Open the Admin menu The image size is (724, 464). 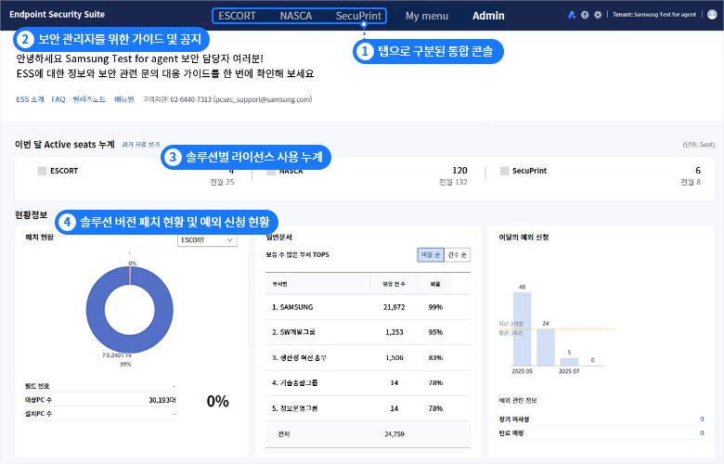[x=488, y=16]
